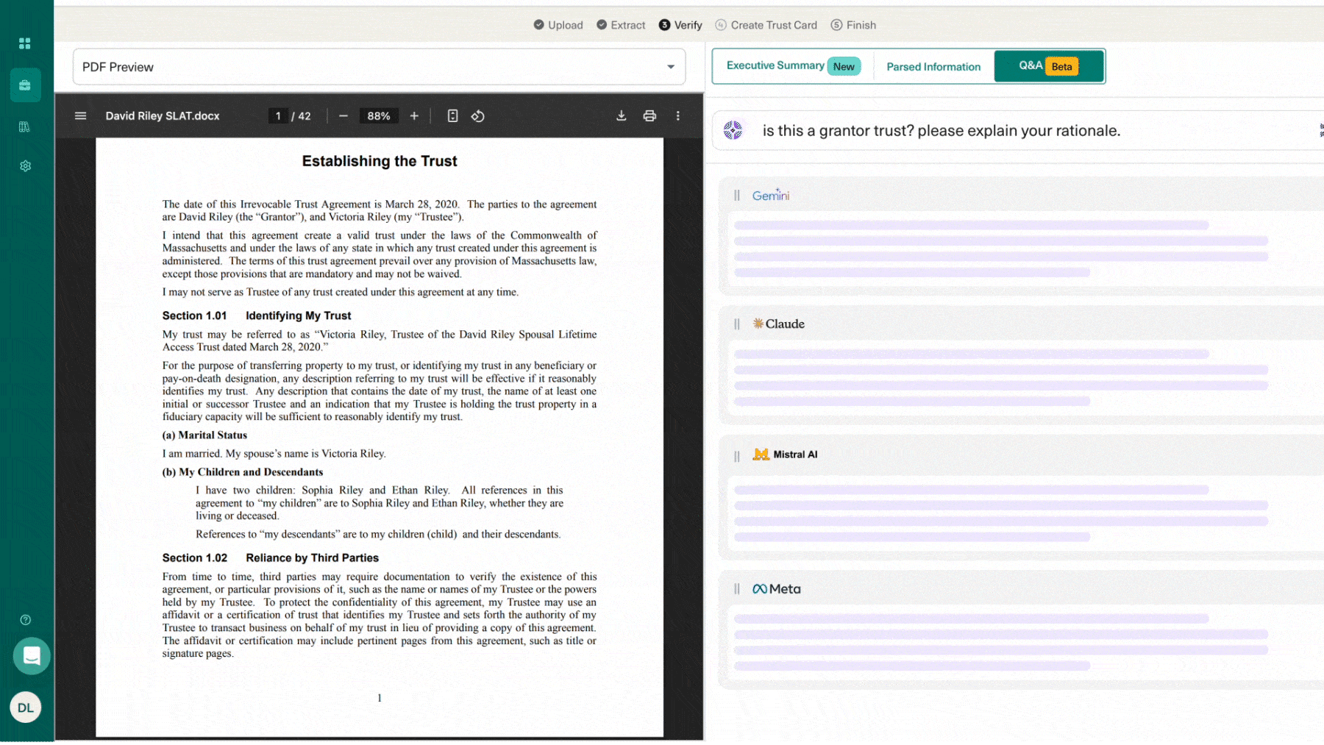This screenshot has width=1324, height=745.
Task: Click the Meta logo
Action: point(777,589)
